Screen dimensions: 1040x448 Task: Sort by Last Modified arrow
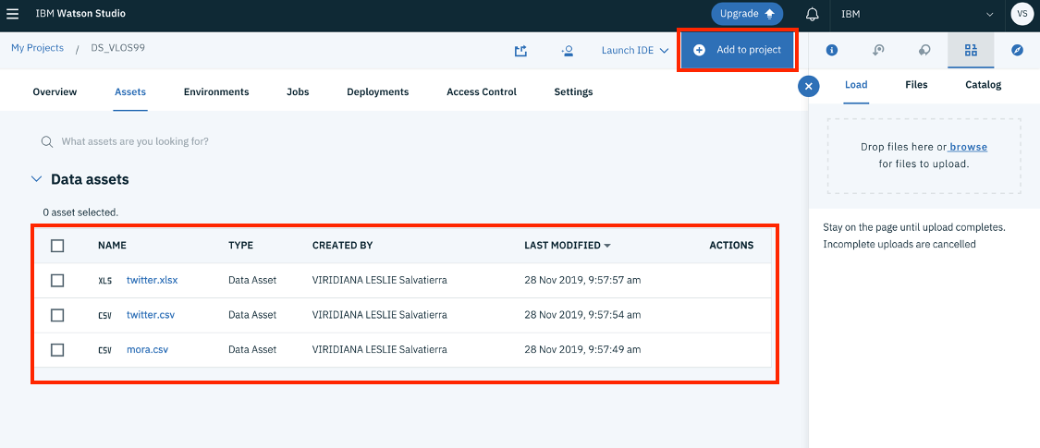click(x=606, y=246)
